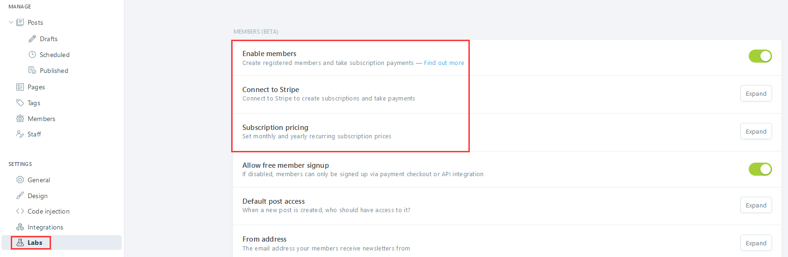Click the Members icon in sidebar
Image resolution: width=788 pixels, height=257 pixels.
point(20,119)
